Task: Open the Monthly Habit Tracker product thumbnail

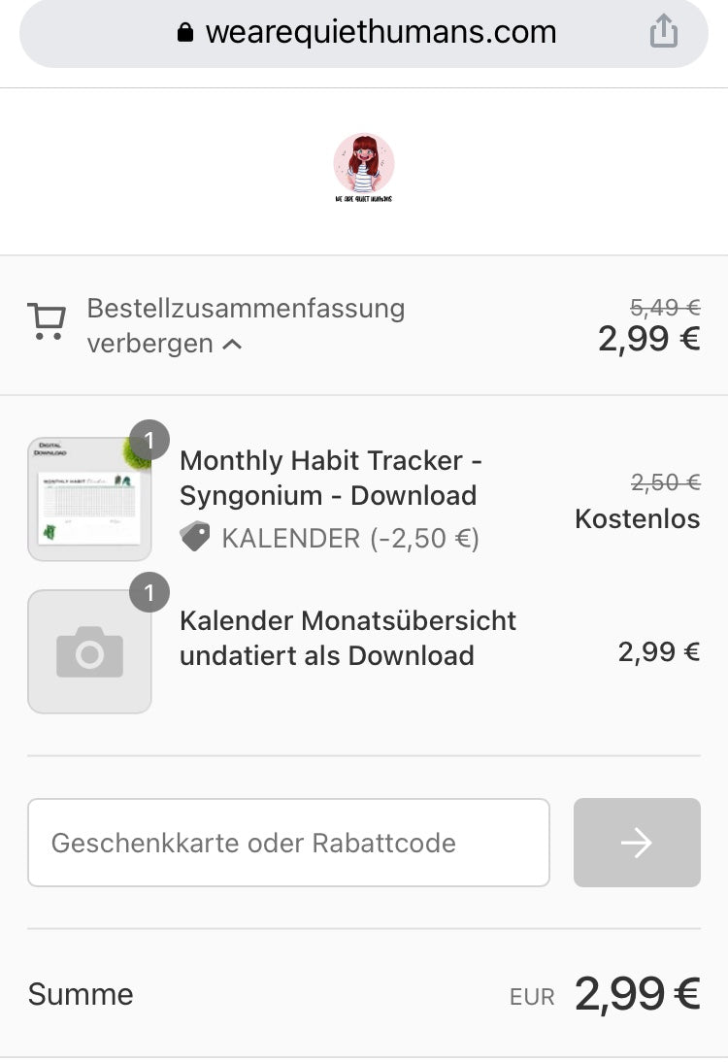Action: point(89,499)
